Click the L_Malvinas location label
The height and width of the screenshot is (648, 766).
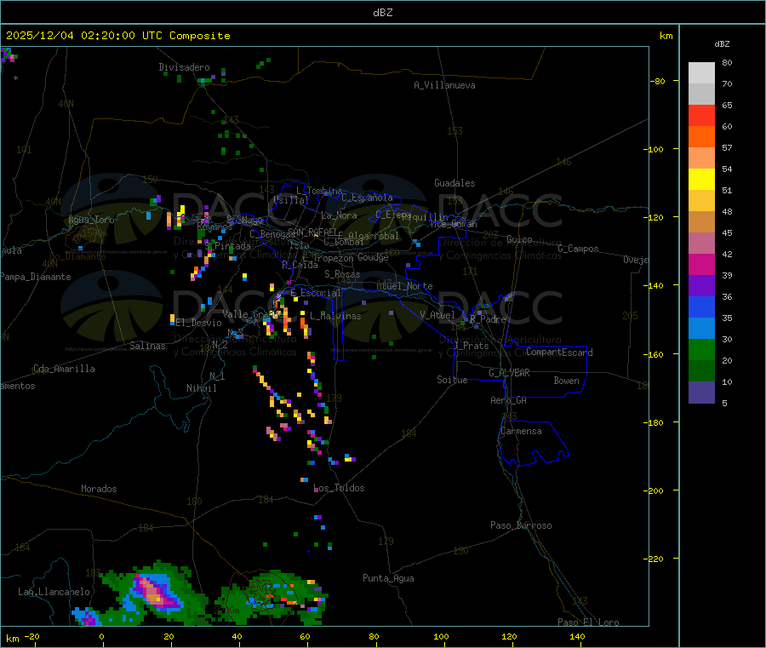[335, 316]
